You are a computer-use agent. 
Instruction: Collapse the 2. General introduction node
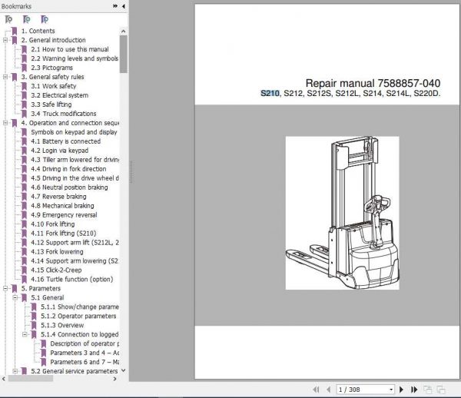tap(5, 40)
